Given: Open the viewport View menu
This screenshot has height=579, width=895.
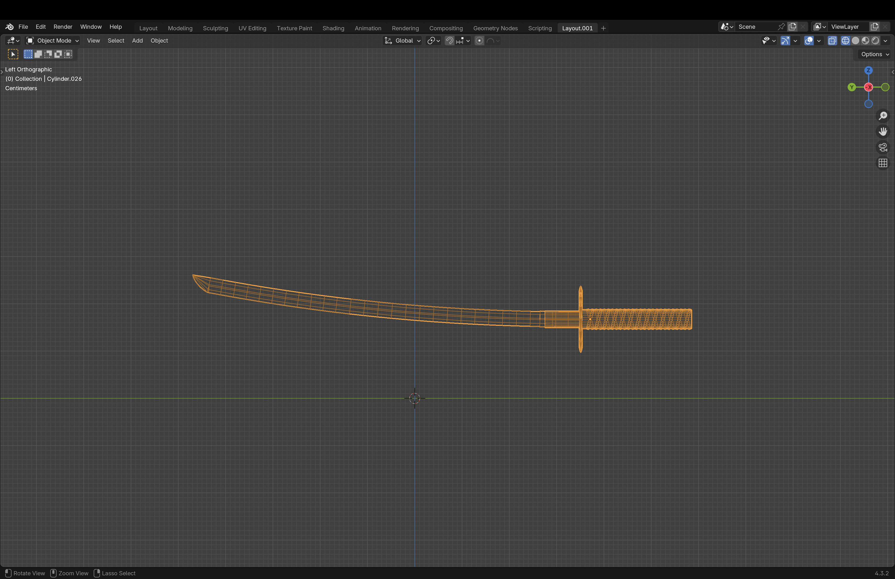Looking at the screenshot, I should [x=93, y=41].
